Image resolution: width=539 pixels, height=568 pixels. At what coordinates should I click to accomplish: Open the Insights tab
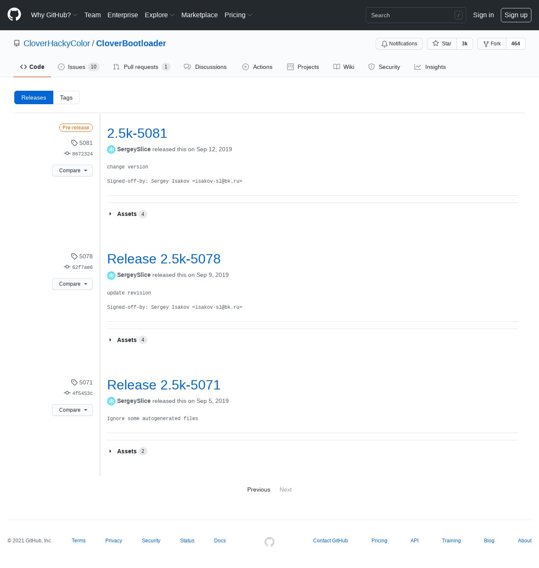430,67
